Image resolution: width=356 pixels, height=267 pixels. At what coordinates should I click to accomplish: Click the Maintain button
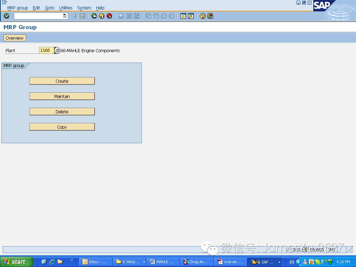pos(62,96)
